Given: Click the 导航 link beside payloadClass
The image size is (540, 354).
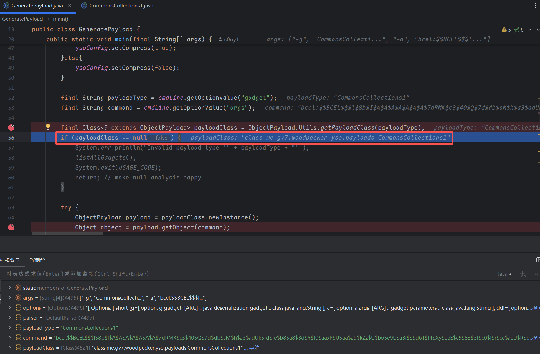Looking at the screenshot, I should point(254,348).
